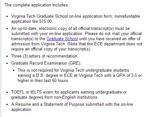The height and width of the screenshot is (117, 144).
Task: Click the heading 'The complete application includes:'
Action: click(x=37, y=5)
